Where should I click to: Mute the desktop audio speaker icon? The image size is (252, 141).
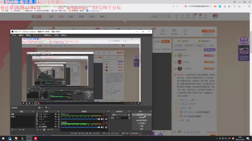pyautogui.click(x=102, y=127)
